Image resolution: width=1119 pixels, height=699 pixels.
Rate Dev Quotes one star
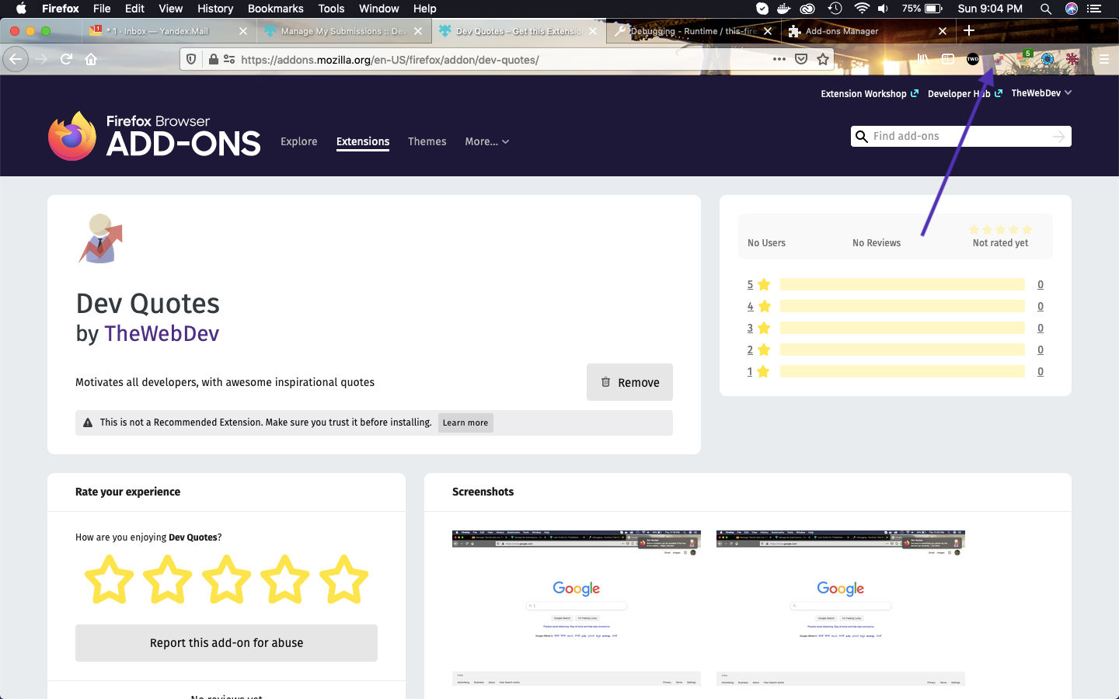pyautogui.click(x=109, y=579)
